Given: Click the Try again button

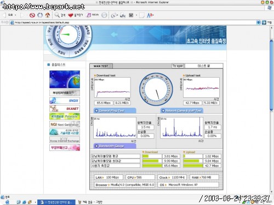Looking at the screenshot, I should point(178,66).
